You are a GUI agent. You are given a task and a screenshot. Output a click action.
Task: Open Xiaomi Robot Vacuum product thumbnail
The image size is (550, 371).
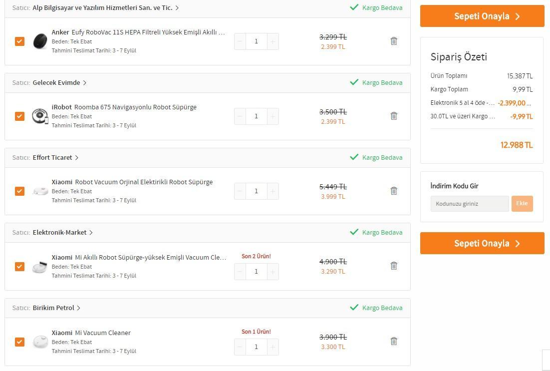pyautogui.click(x=40, y=191)
